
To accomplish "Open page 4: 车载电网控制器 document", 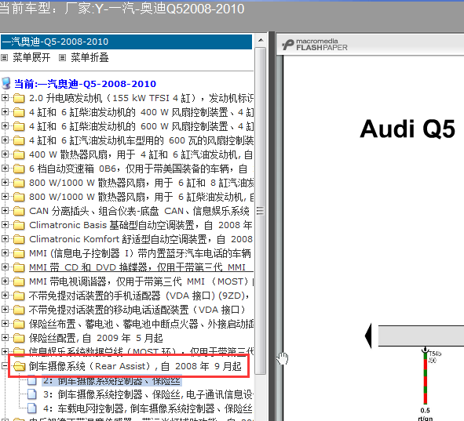I will (148, 409).
